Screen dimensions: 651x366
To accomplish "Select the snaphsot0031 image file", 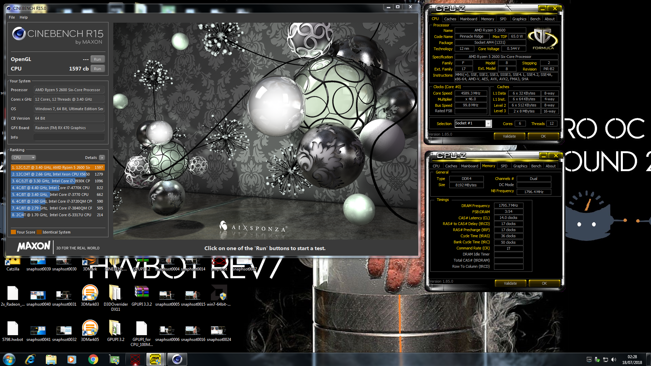I will point(64,298).
